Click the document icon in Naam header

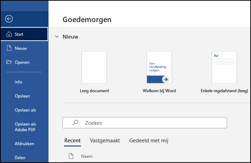tap(71, 156)
